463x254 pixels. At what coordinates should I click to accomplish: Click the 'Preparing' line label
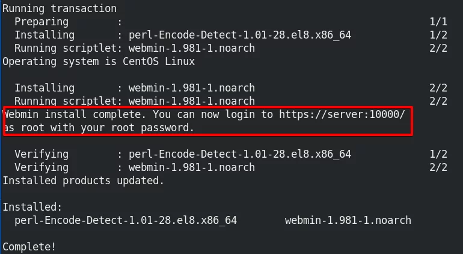[41, 22]
